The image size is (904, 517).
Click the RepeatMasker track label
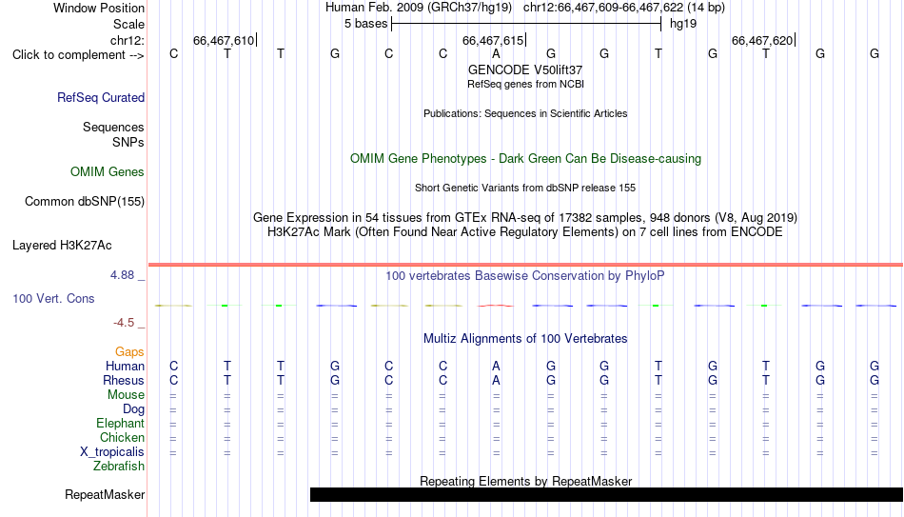[105, 494]
